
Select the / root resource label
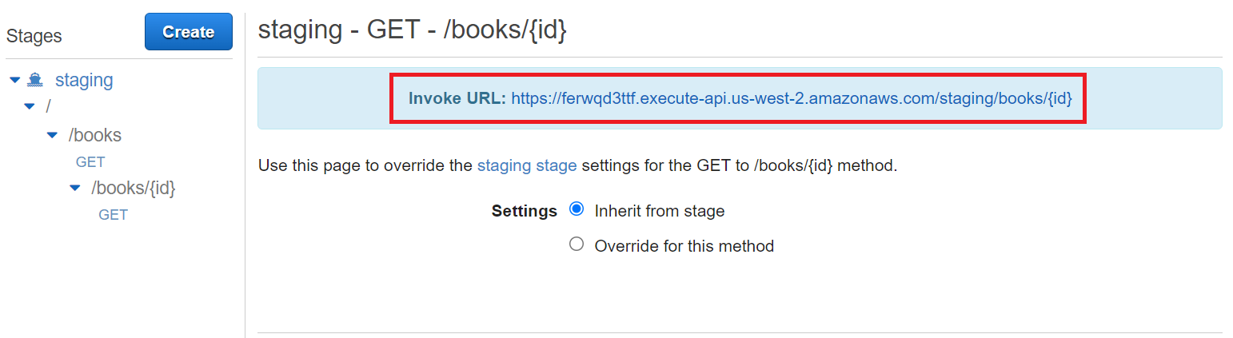click(x=48, y=106)
